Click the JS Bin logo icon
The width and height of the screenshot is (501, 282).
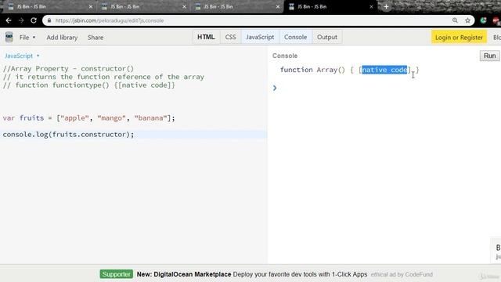point(9,37)
